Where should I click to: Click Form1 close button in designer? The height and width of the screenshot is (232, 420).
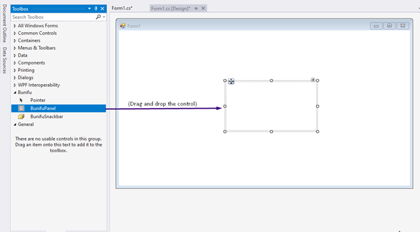[x=403, y=26]
